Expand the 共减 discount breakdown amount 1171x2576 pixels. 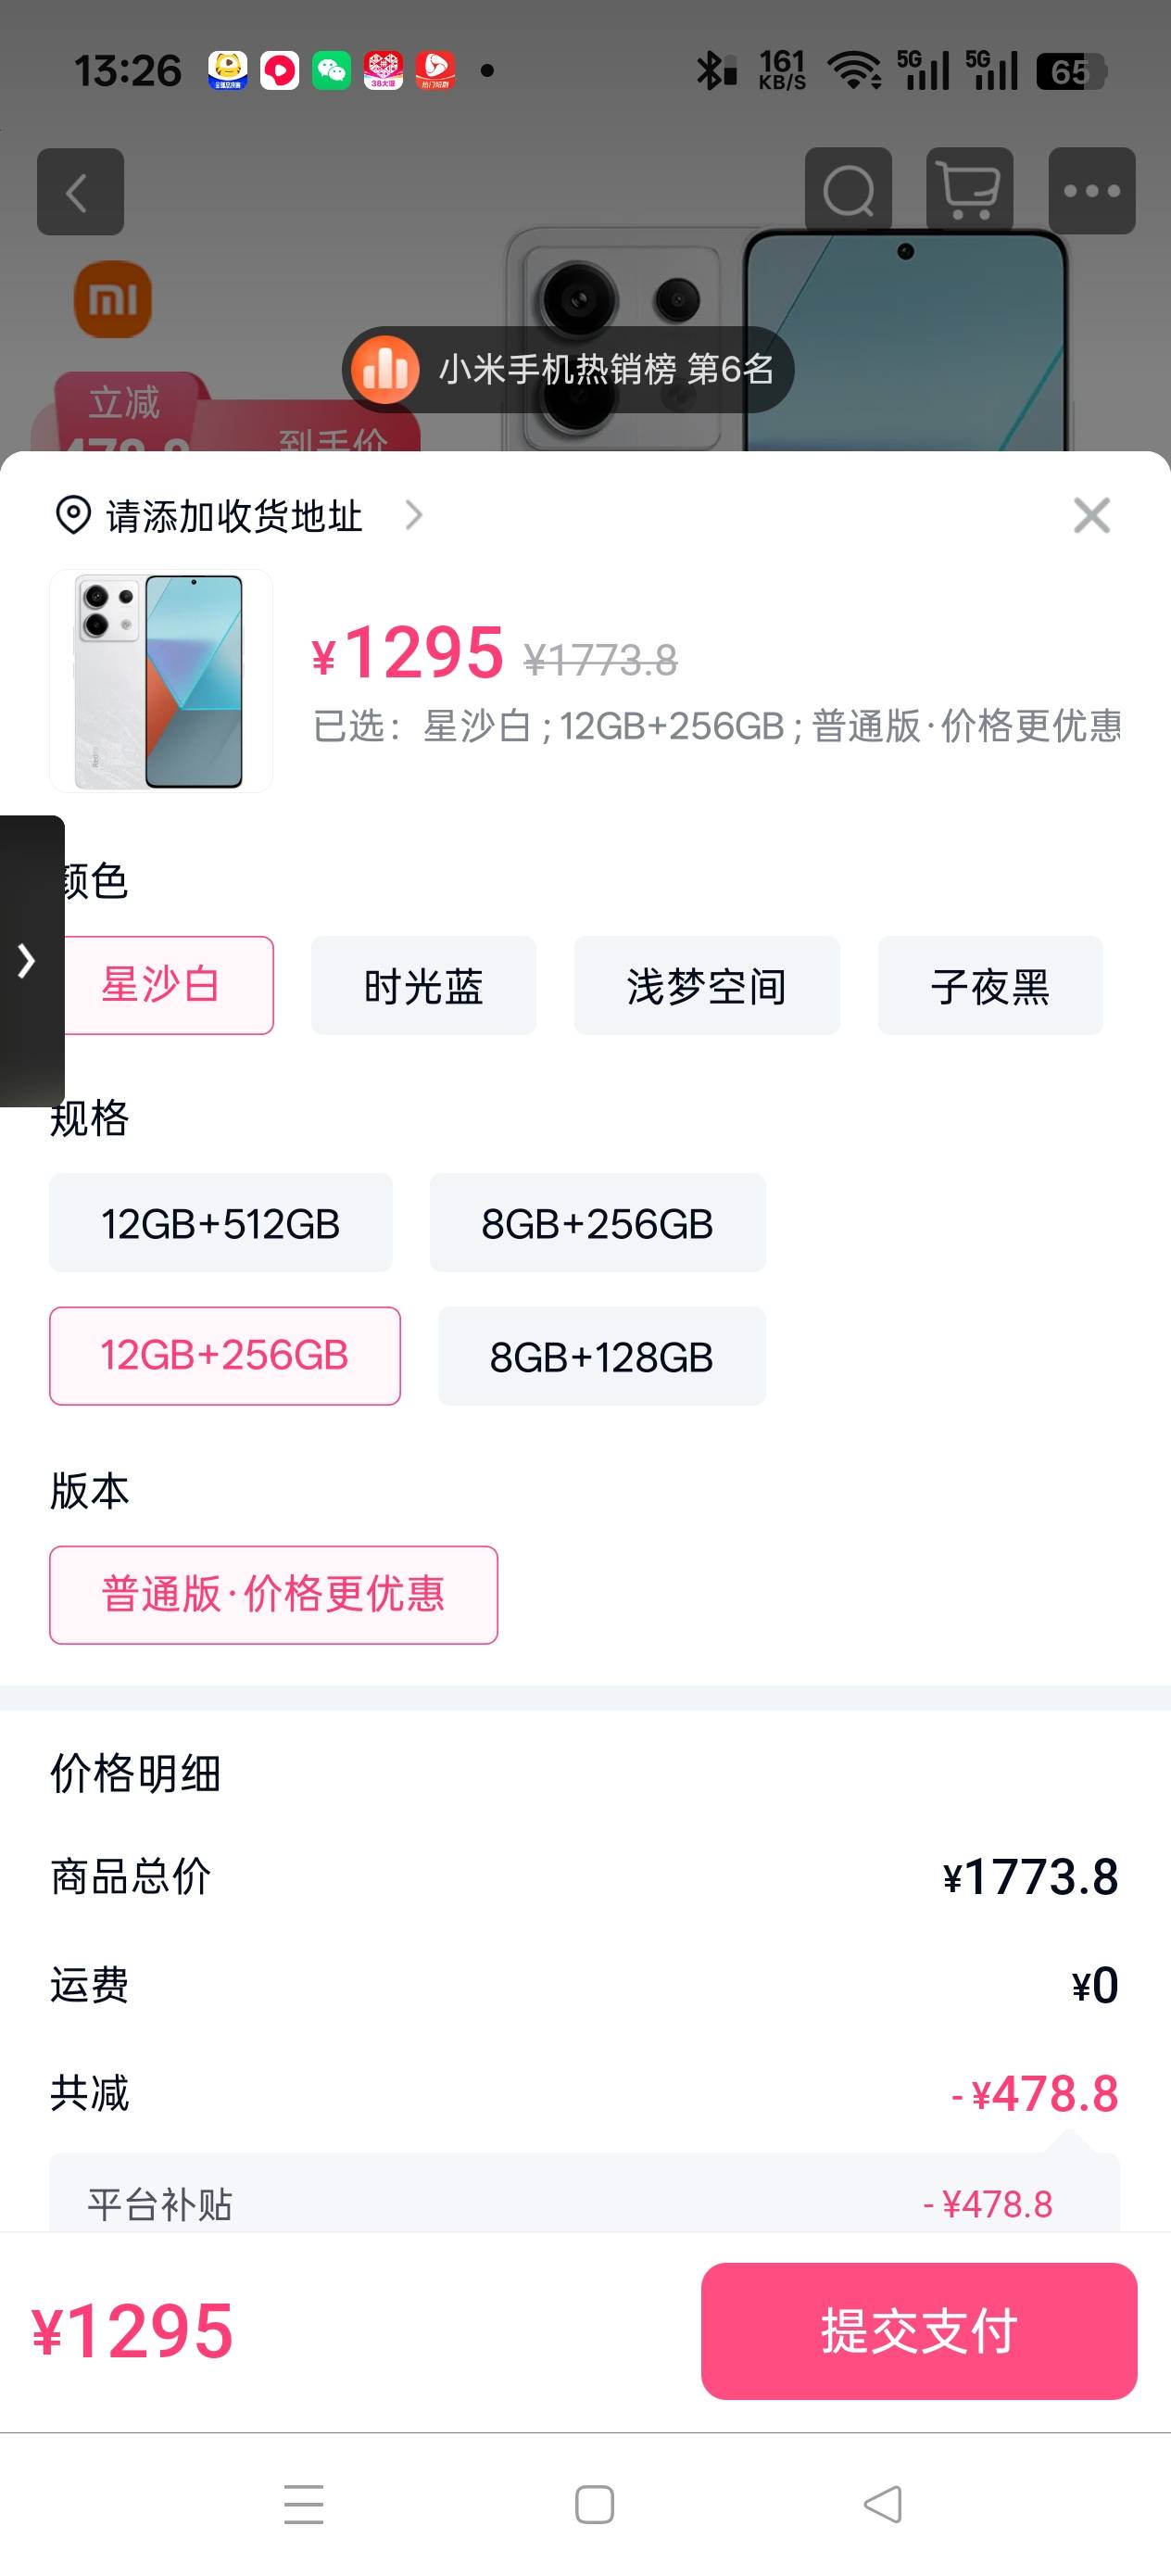click(x=1034, y=2093)
